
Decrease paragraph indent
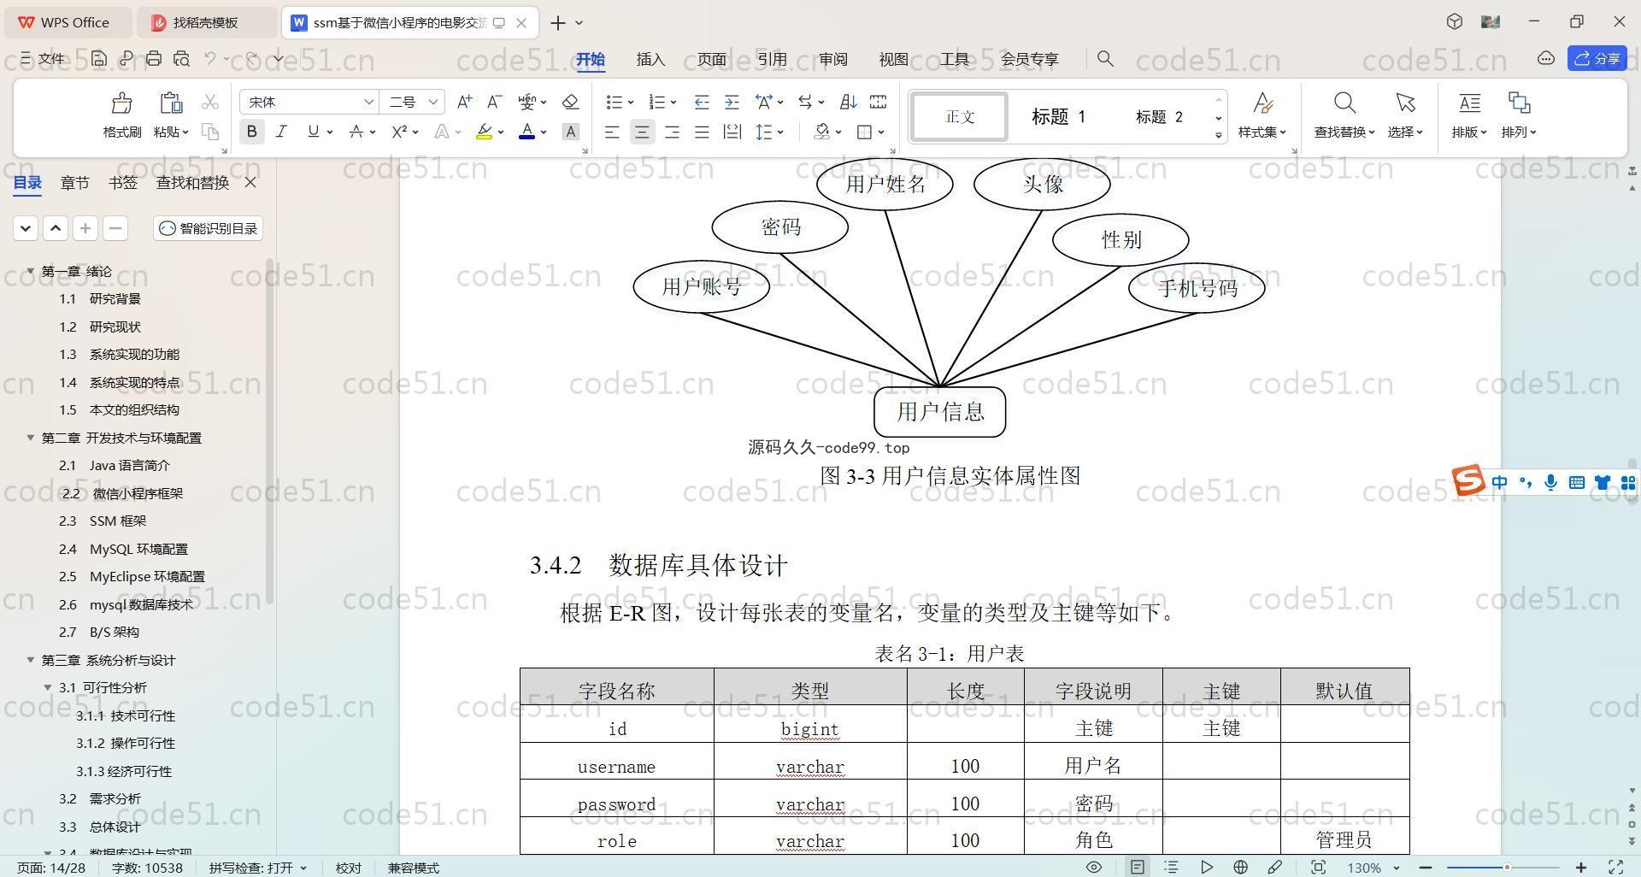coord(702,102)
